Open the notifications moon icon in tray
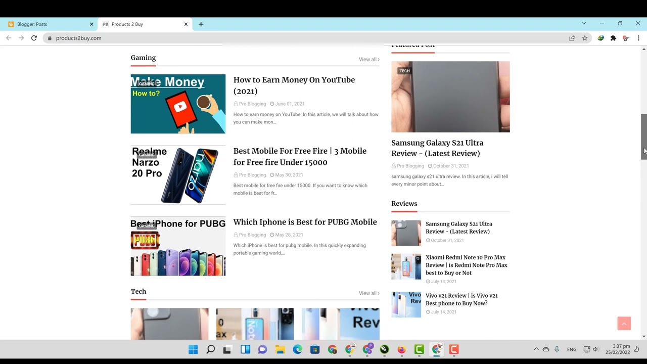Viewport: 647px width, 364px height. pos(636,349)
